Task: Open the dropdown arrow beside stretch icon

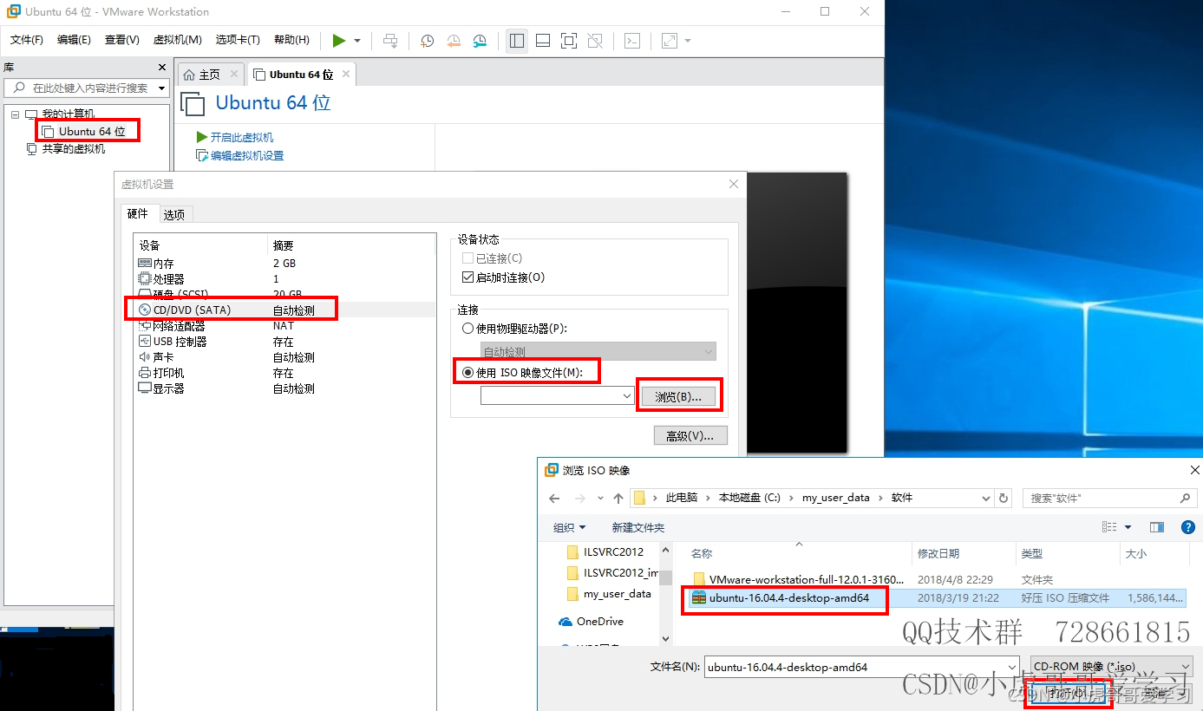Action: pyautogui.click(x=688, y=41)
